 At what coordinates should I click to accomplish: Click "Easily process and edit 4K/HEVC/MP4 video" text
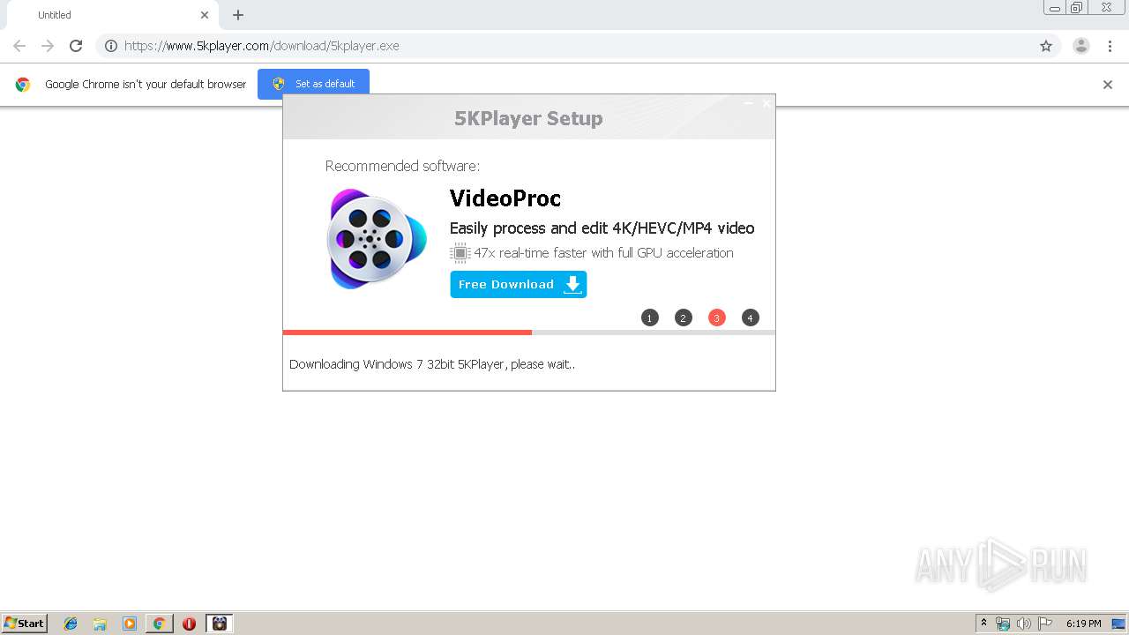(x=602, y=228)
